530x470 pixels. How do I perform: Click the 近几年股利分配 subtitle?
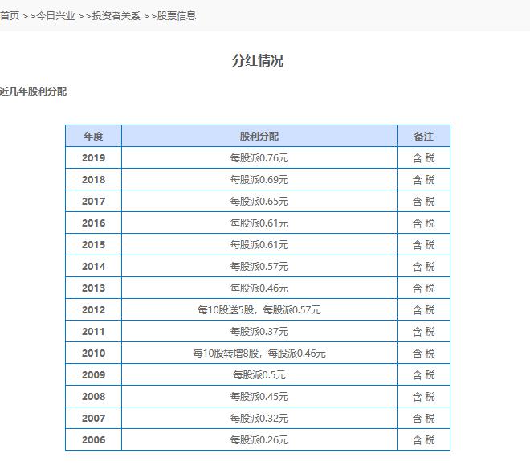(x=33, y=92)
